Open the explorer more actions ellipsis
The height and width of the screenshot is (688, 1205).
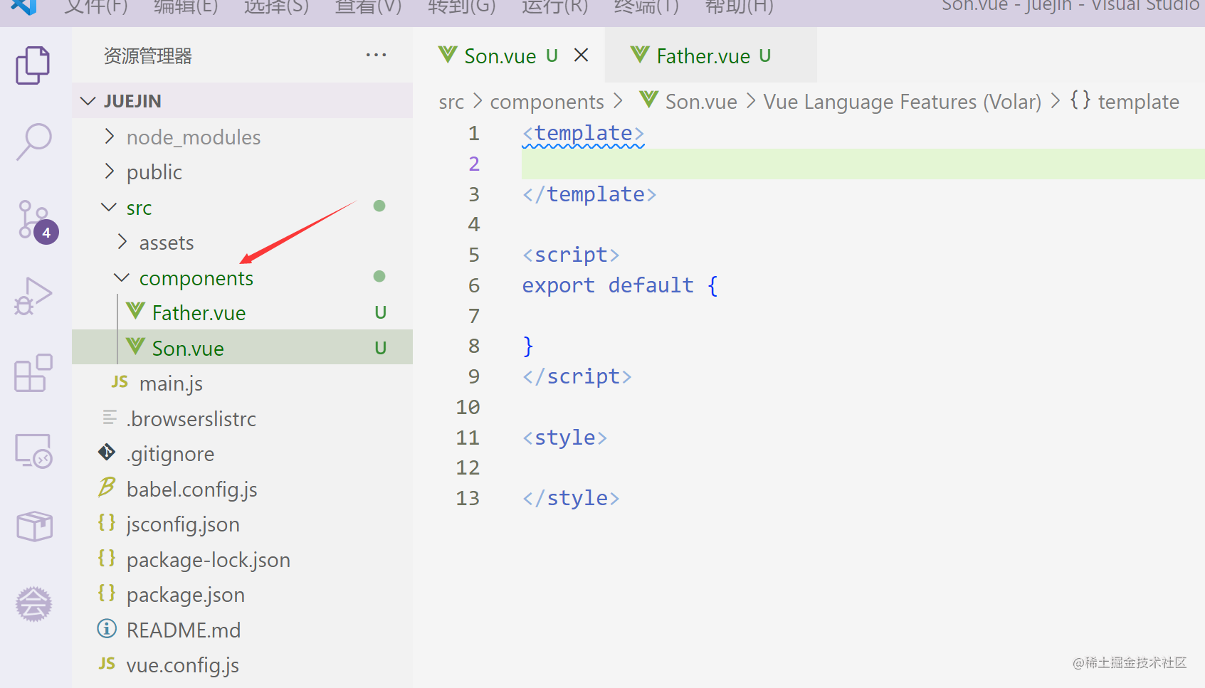pyautogui.click(x=376, y=55)
